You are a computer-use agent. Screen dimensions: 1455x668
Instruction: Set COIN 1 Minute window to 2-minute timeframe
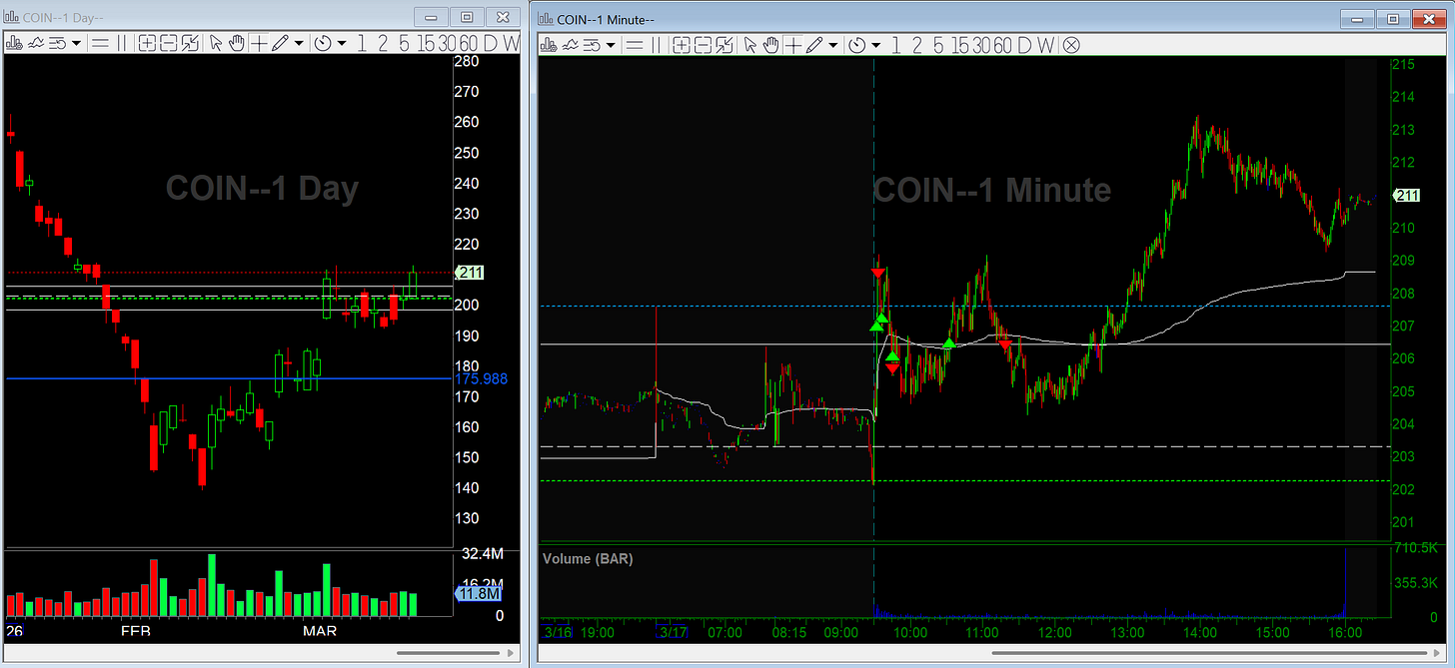pos(917,45)
